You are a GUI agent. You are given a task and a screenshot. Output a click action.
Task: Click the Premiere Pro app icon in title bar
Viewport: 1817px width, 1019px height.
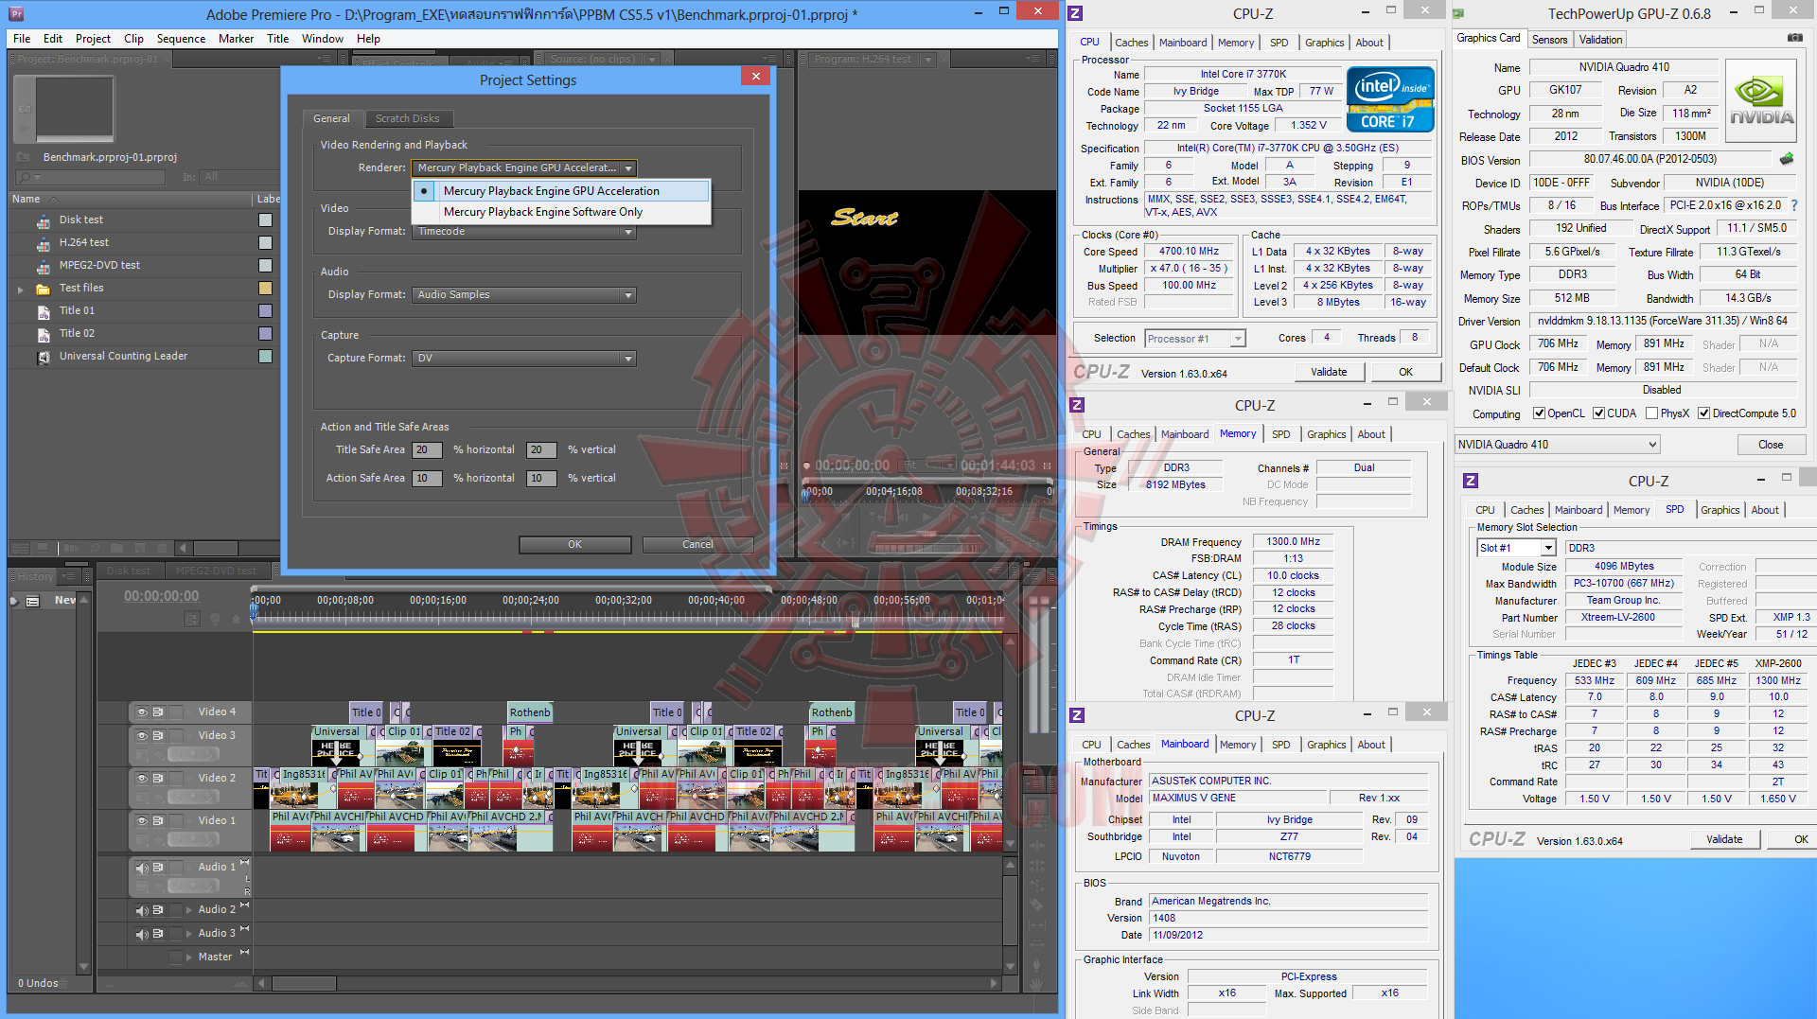tap(17, 14)
